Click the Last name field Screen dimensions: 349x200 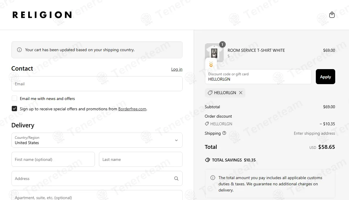pyautogui.click(x=141, y=159)
